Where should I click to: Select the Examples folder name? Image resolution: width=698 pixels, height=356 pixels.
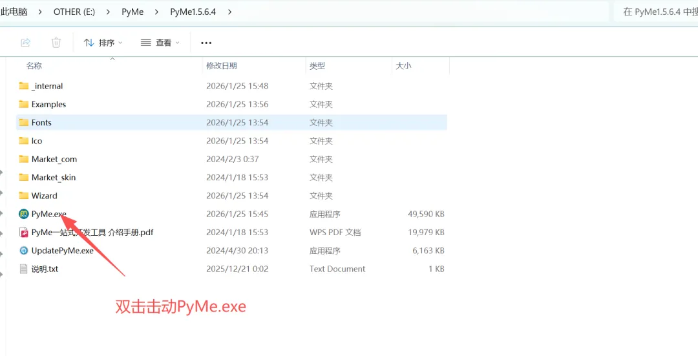point(48,104)
